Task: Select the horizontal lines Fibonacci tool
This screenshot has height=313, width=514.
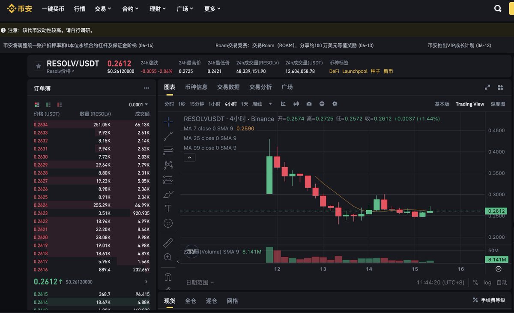Action: tap(168, 150)
